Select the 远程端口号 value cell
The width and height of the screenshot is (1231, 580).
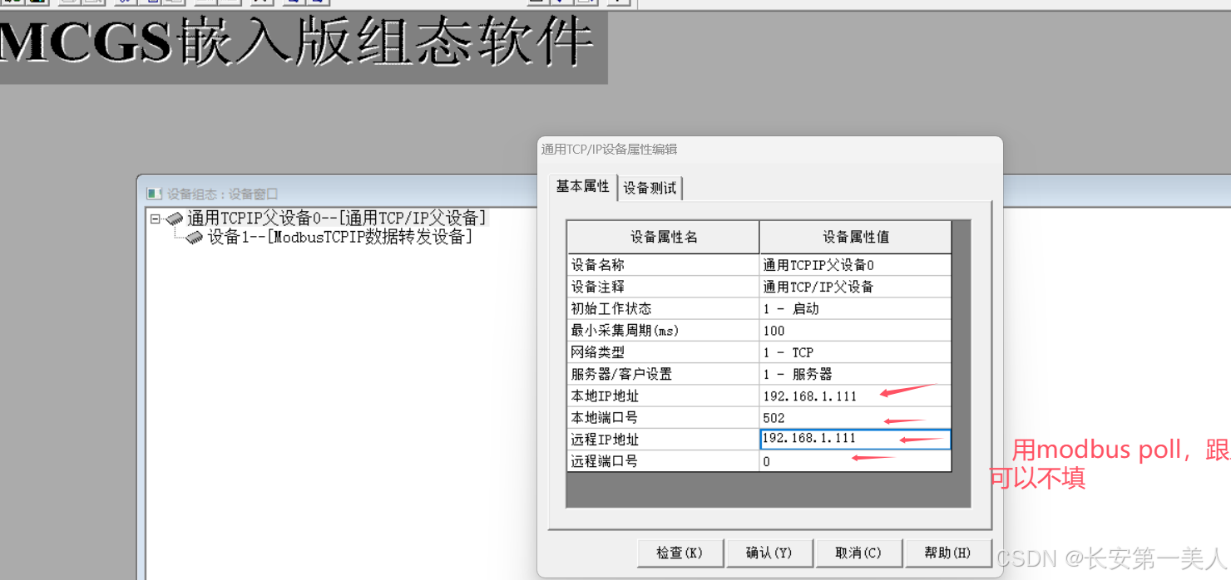tap(854, 461)
